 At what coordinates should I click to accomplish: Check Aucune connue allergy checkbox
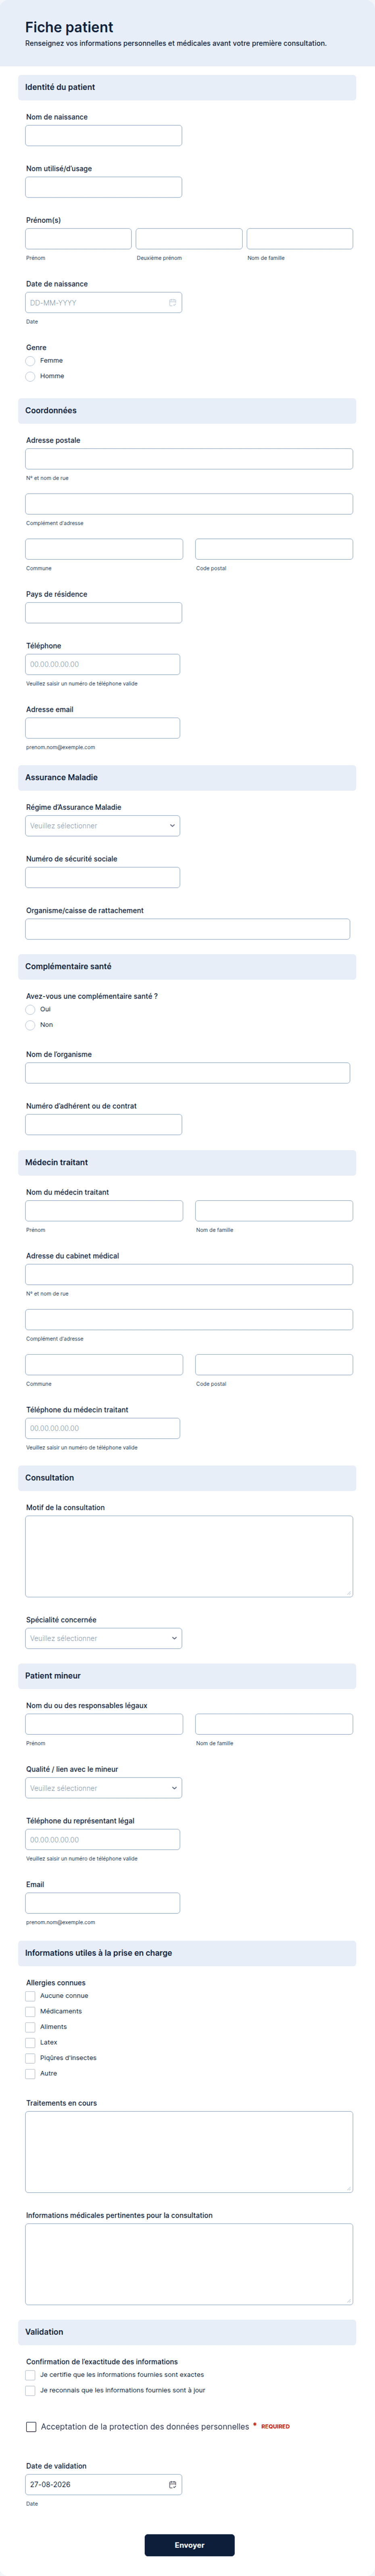(30, 1996)
